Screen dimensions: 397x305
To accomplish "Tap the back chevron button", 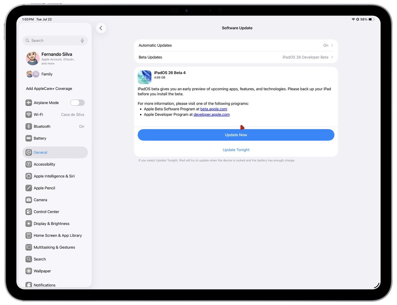I will coord(101,28).
